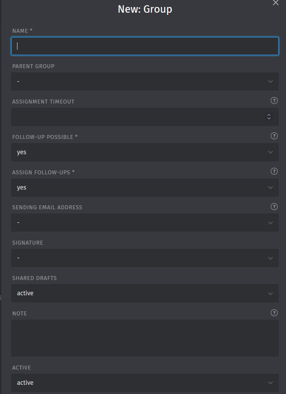Show help icon for Note field
This screenshot has height=394, width=286.
tap(274, 313)
